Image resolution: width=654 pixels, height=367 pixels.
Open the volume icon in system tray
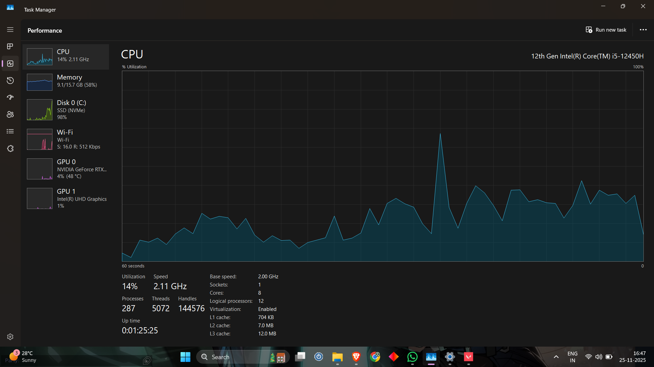click(x=598, y=357)
